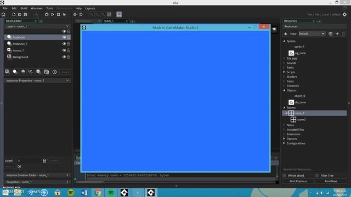351x197 pixels.
Task: Open Word from the taskbar
Action: pyautogui.click(x=84, y=193)
